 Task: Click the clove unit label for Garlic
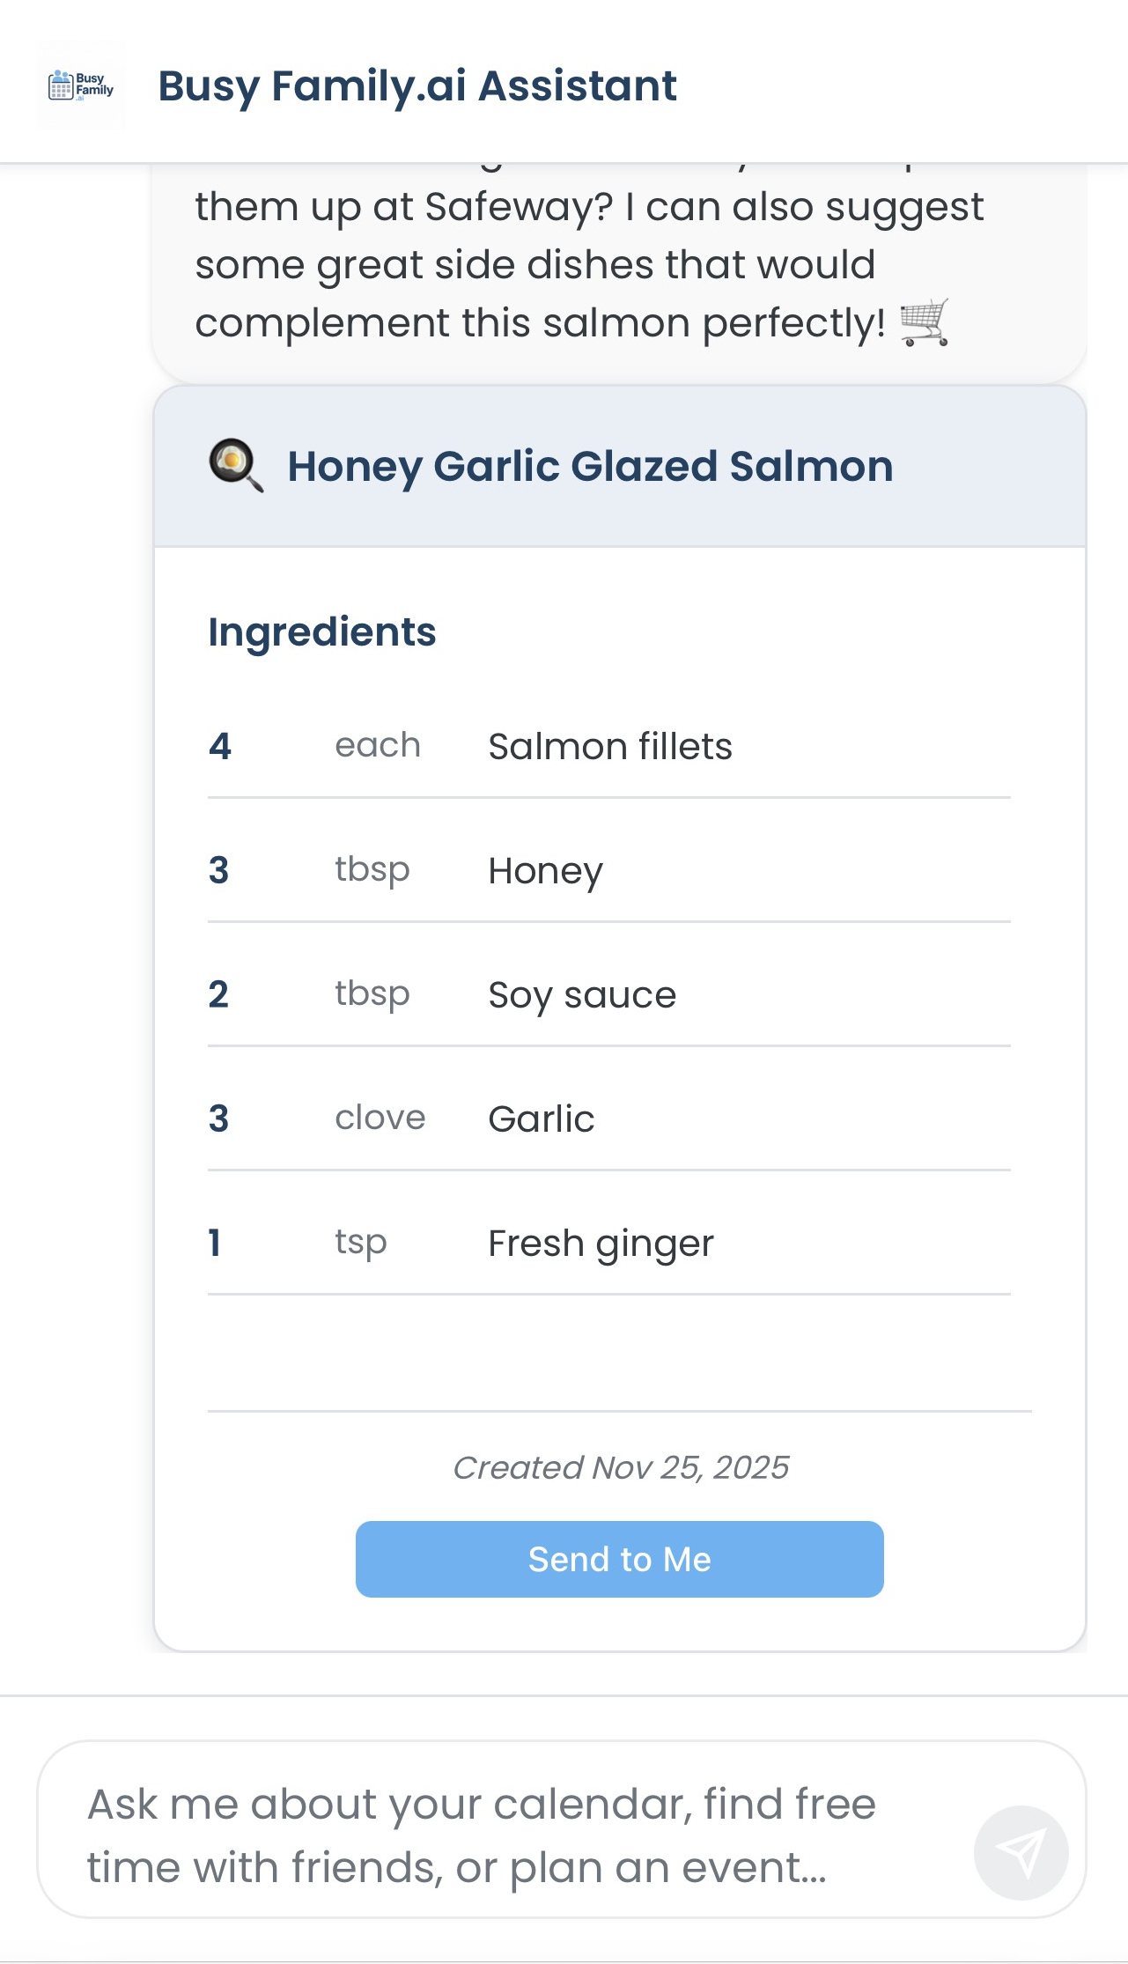[379, 1119]
